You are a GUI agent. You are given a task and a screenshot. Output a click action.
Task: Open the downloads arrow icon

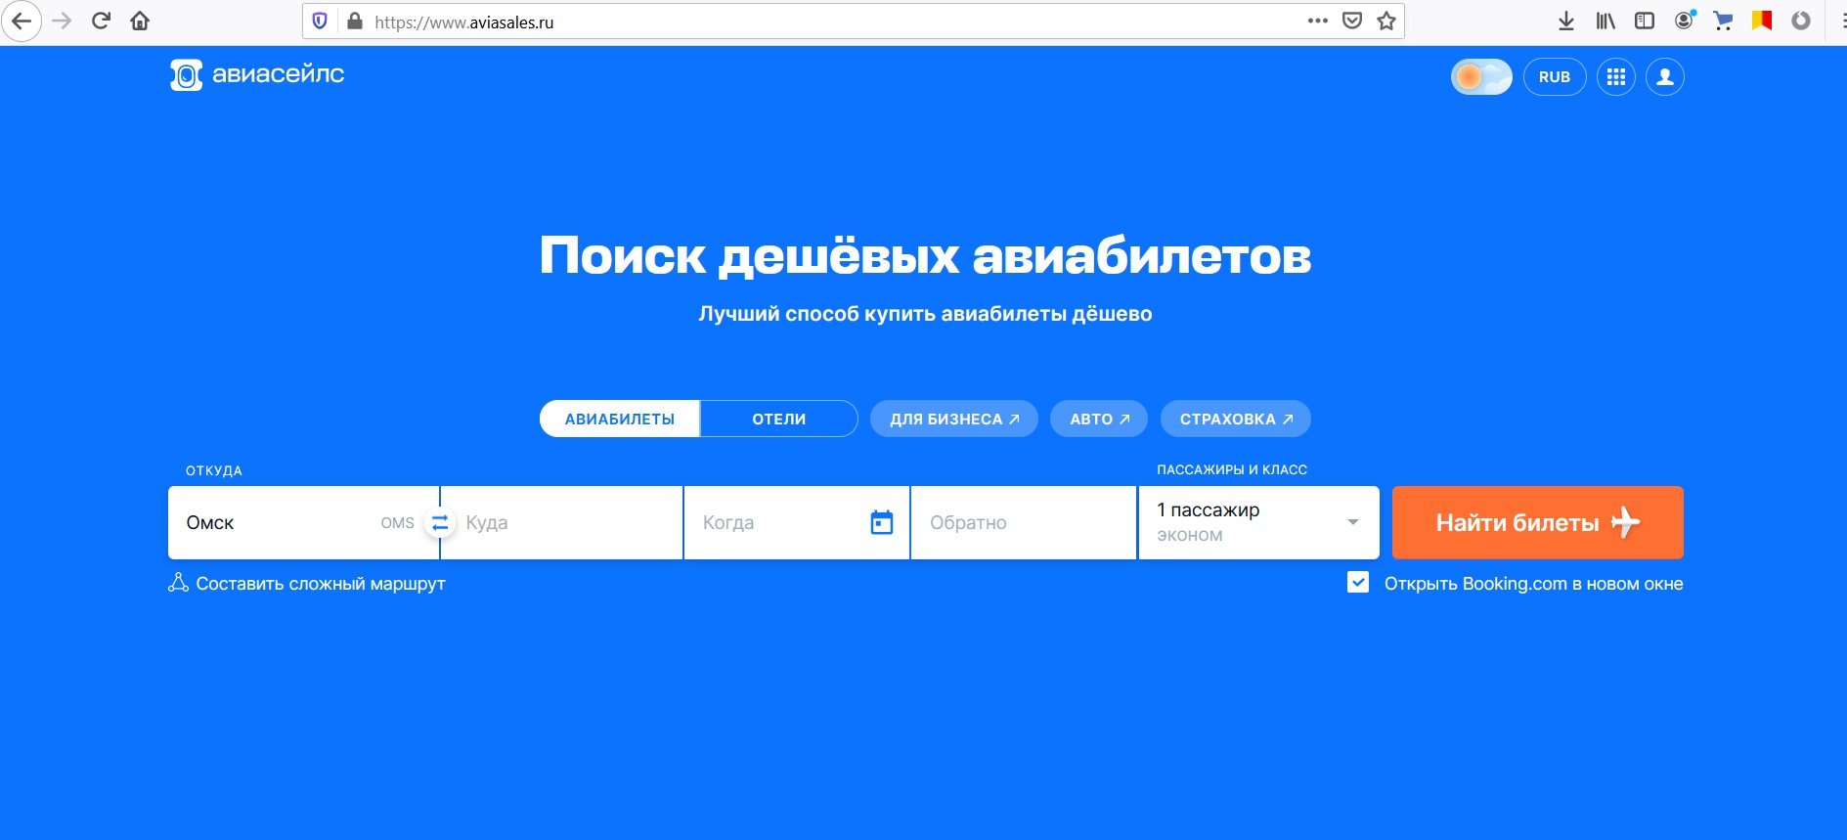[1566, 21]
